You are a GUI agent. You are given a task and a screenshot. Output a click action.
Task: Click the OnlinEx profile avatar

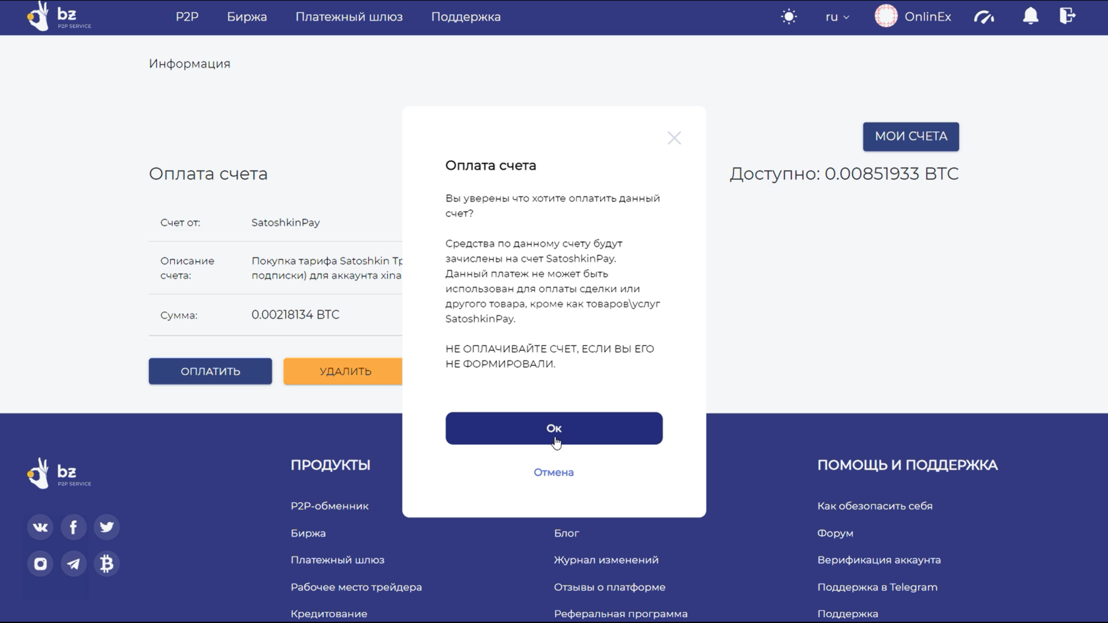886,16
